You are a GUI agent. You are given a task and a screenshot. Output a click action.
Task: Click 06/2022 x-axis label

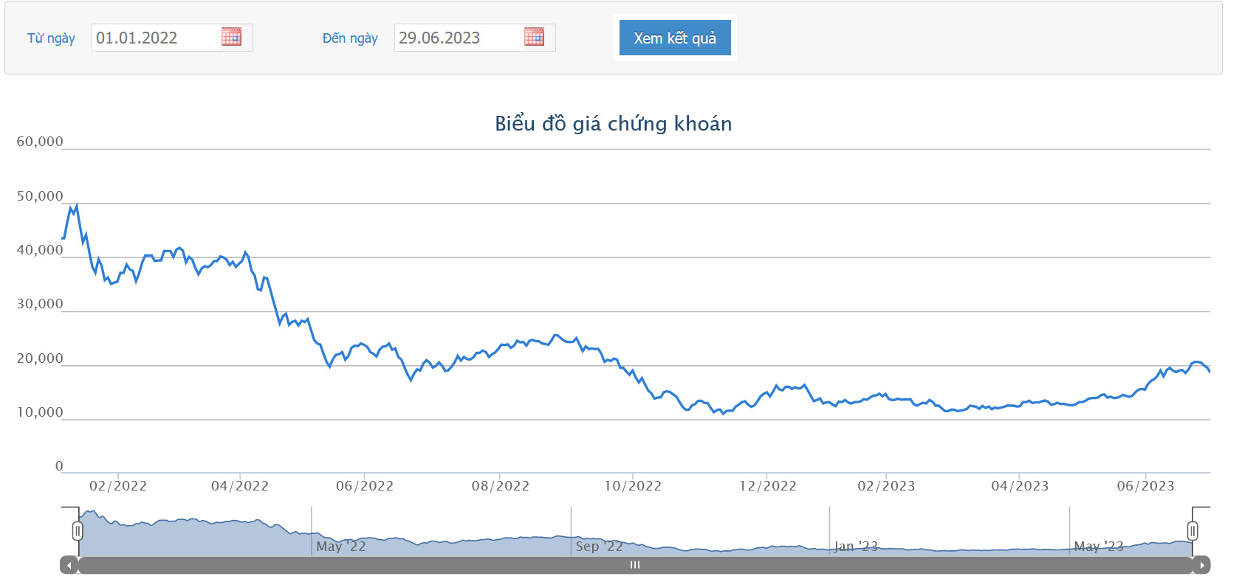tap(365, 486)
